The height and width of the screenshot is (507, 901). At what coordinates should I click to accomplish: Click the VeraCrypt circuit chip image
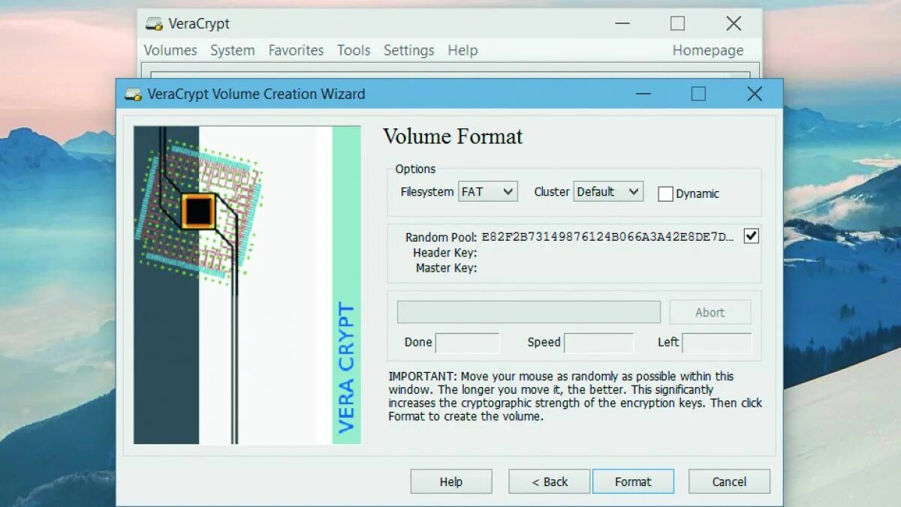247,285
